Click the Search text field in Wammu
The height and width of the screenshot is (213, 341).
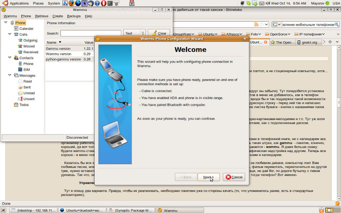91,33
